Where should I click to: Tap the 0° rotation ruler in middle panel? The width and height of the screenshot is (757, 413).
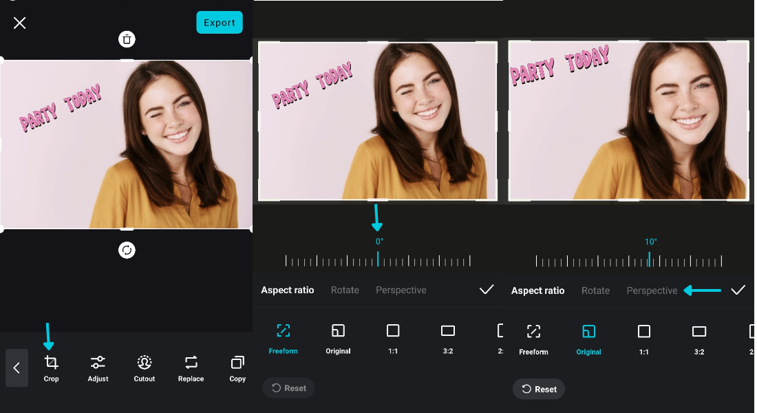pos(378,261)
